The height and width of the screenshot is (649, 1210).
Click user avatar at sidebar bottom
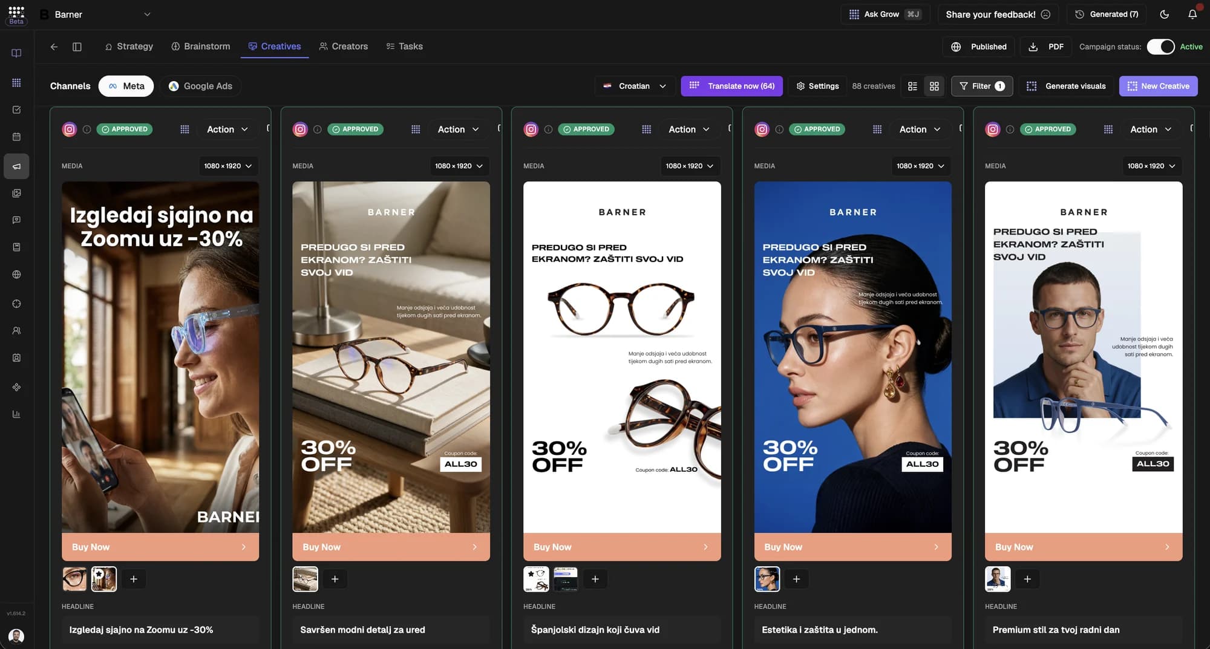[16, 636]
